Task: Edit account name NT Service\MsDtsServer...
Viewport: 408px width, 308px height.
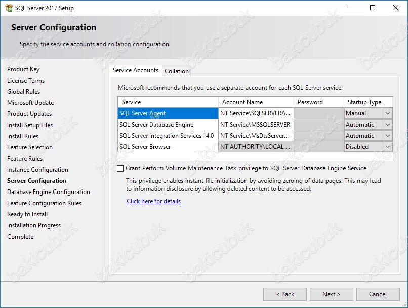Action: pyautogui.click(x=256, y=136)
